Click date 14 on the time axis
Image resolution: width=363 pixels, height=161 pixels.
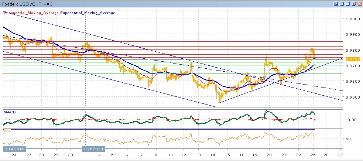[x=213, y=155]
